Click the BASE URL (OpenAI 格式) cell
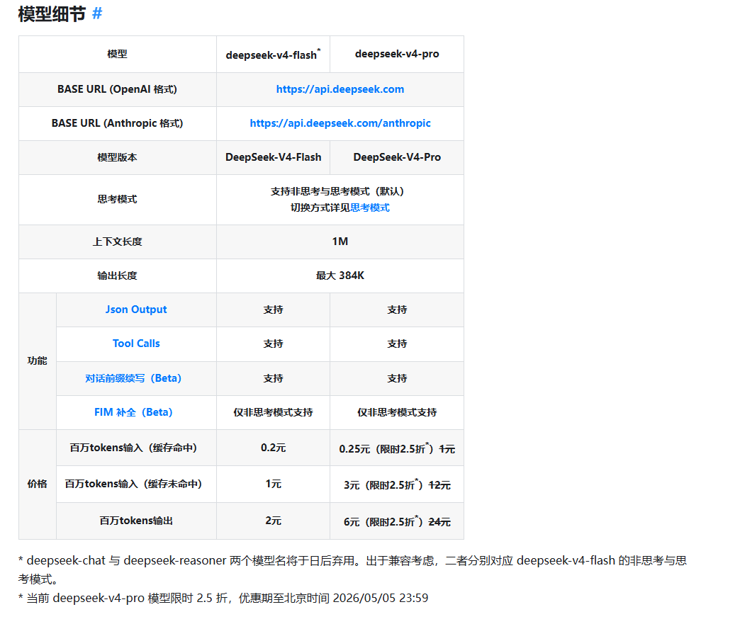The width and height of the screenshot is (740, 624). 117,90
